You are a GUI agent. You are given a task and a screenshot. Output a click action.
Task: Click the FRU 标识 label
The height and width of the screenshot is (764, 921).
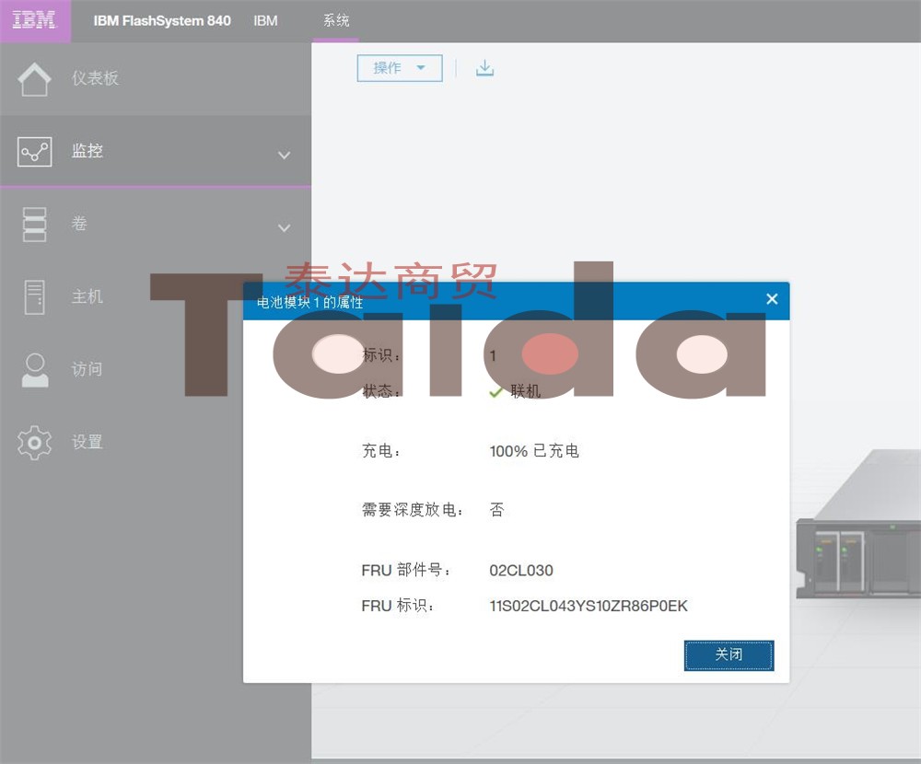point(398,606)
